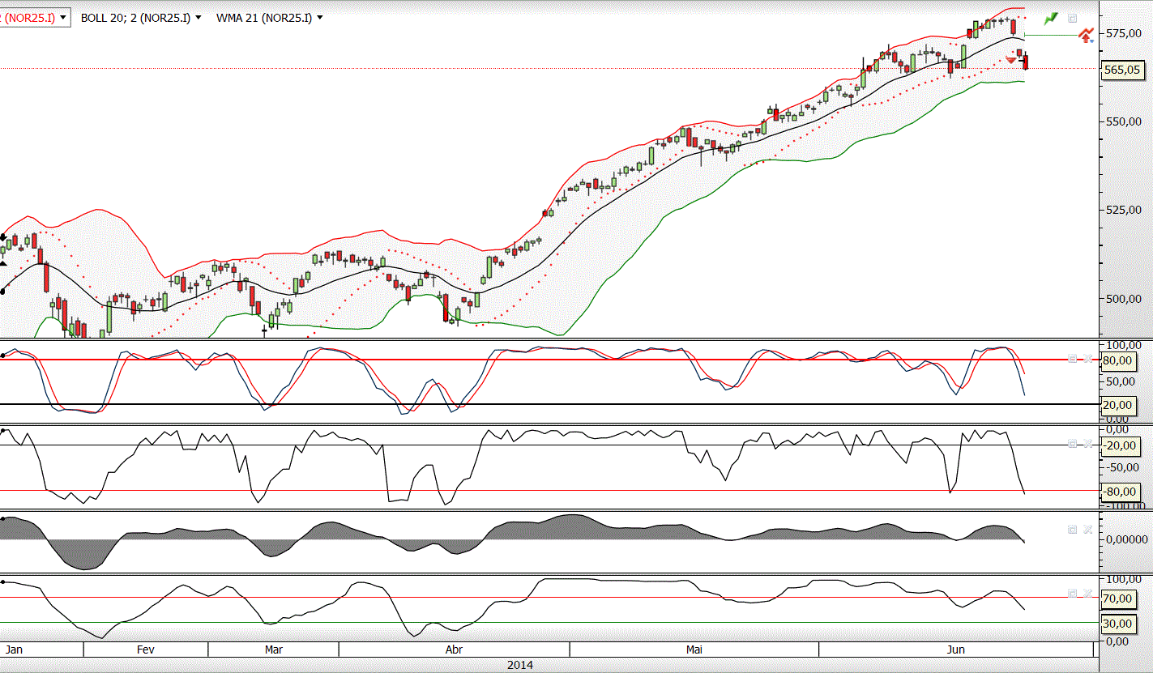Click the Abr month label on the time axis
The height and width of the screenshot is (673, 1153).
click(455, 650)
